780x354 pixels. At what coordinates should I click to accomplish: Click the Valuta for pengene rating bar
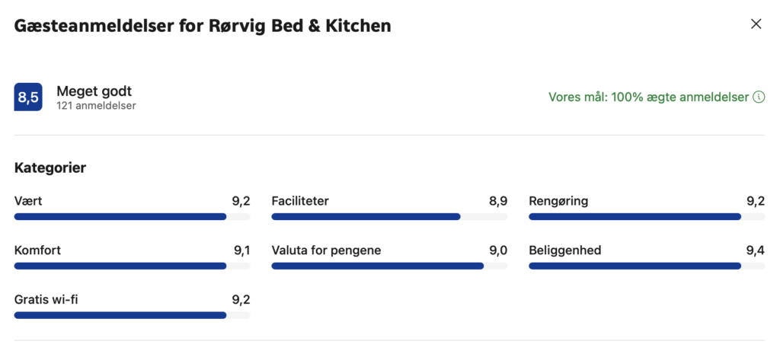point(389,266)
